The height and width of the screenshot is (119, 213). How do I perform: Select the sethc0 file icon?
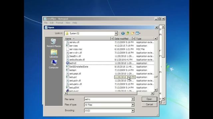(x=68, y=63)
